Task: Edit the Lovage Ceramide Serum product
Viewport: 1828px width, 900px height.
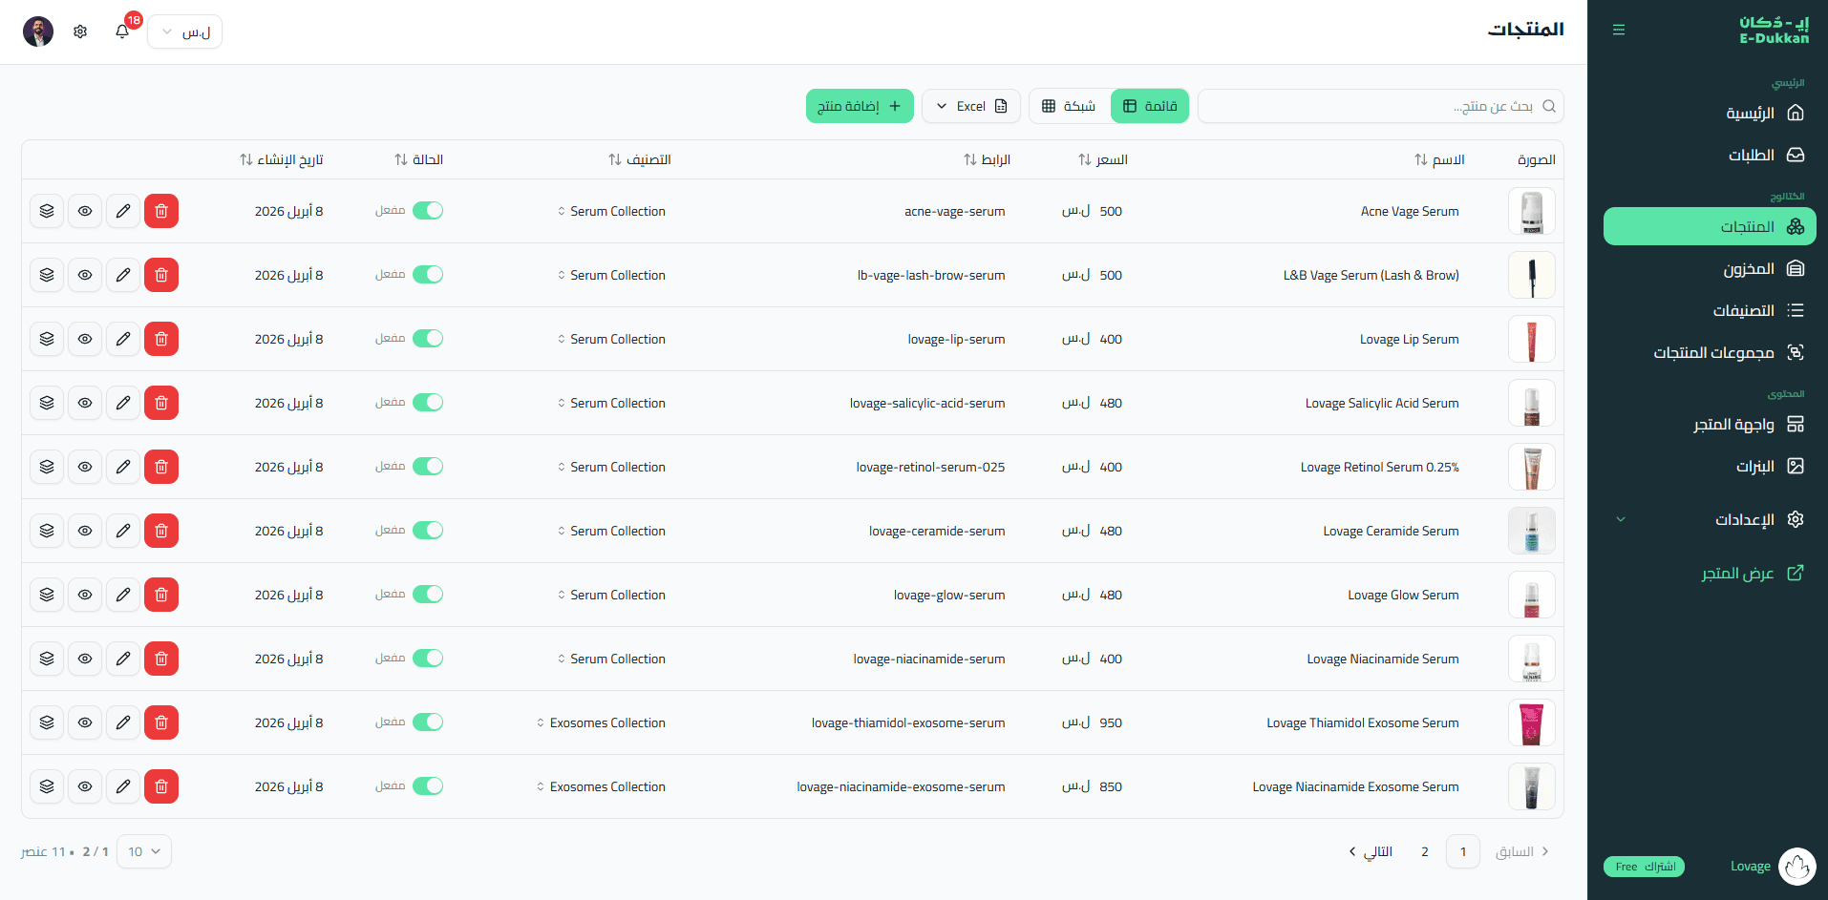Action: 123,531
